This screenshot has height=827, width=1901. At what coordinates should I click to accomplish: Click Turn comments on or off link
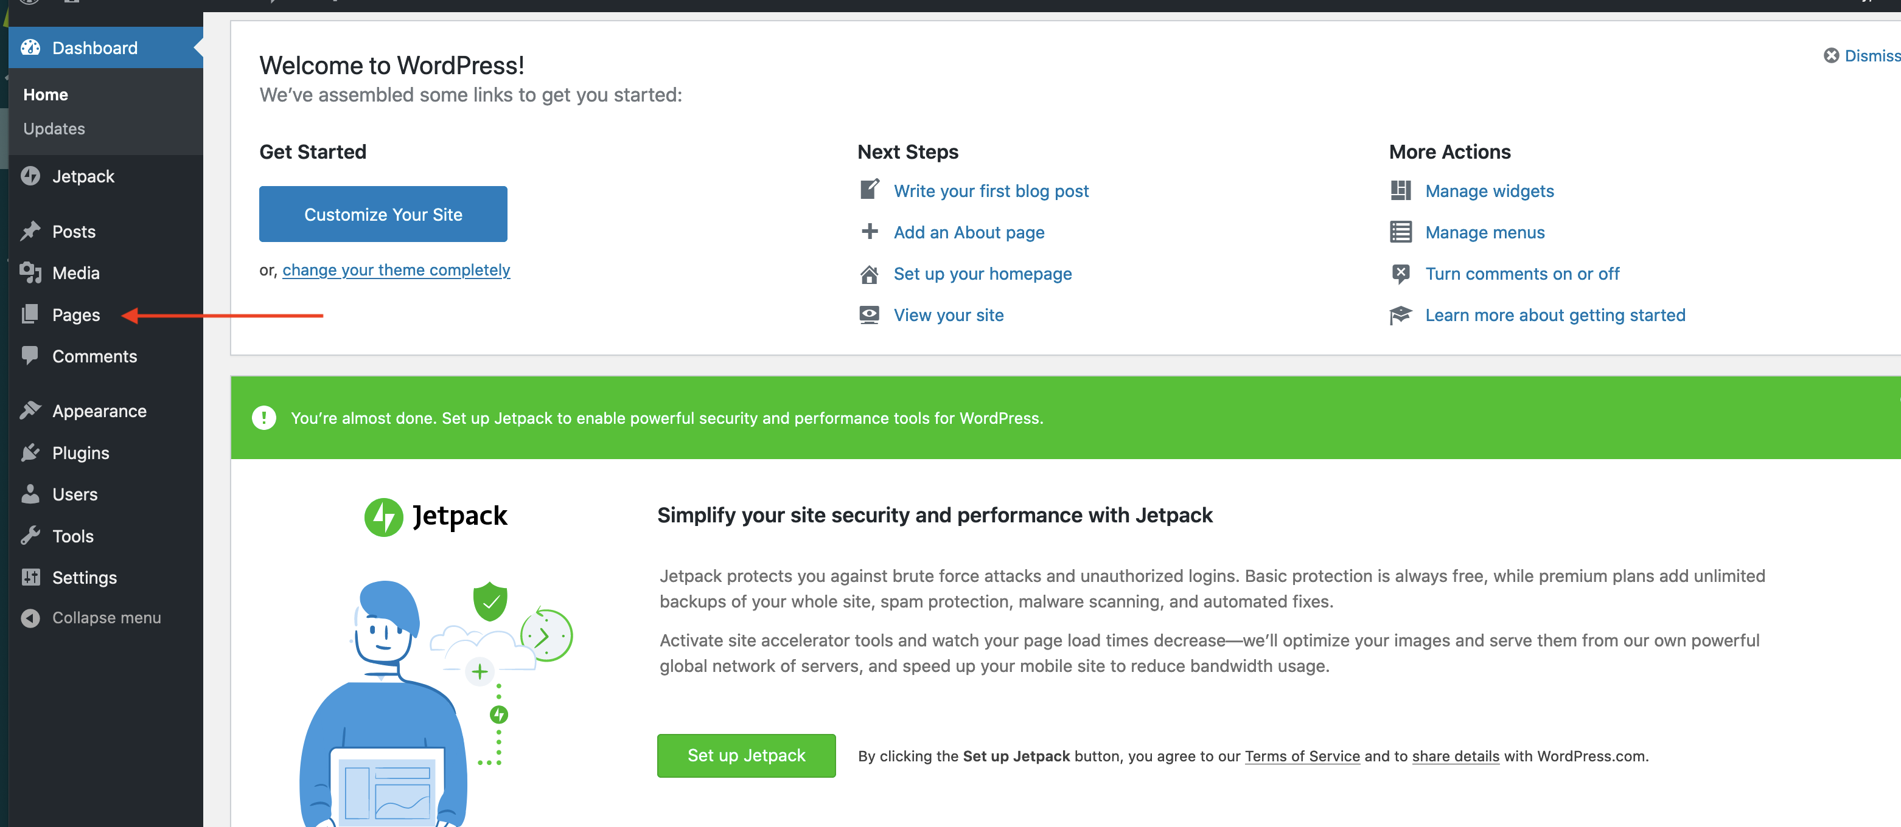pyautogui.click(x=1522, y=274)
